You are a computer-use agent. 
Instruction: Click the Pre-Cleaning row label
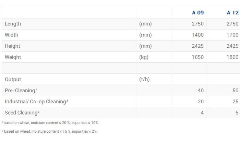coord(21,91)
